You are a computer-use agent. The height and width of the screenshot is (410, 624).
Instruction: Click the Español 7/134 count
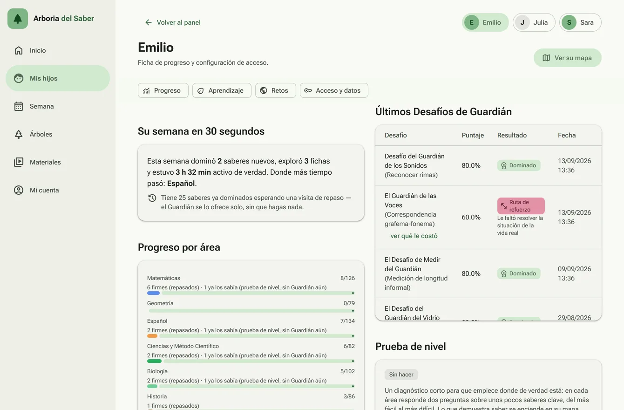[347, 321]
